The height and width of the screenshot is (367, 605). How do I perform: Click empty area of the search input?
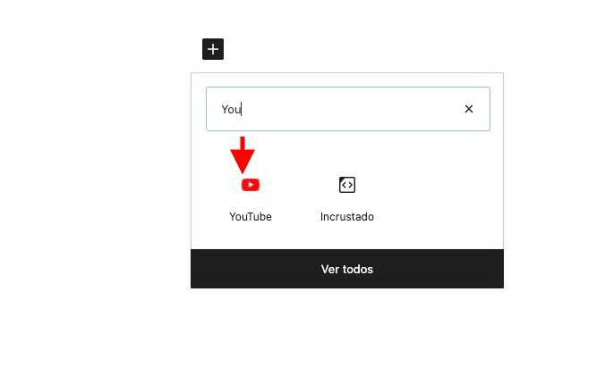pyautogui.click(x=347, y=109)
